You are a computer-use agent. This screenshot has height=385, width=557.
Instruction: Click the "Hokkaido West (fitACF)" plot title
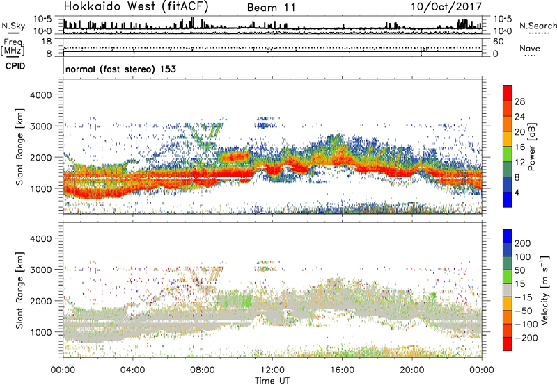pos(136,6)
